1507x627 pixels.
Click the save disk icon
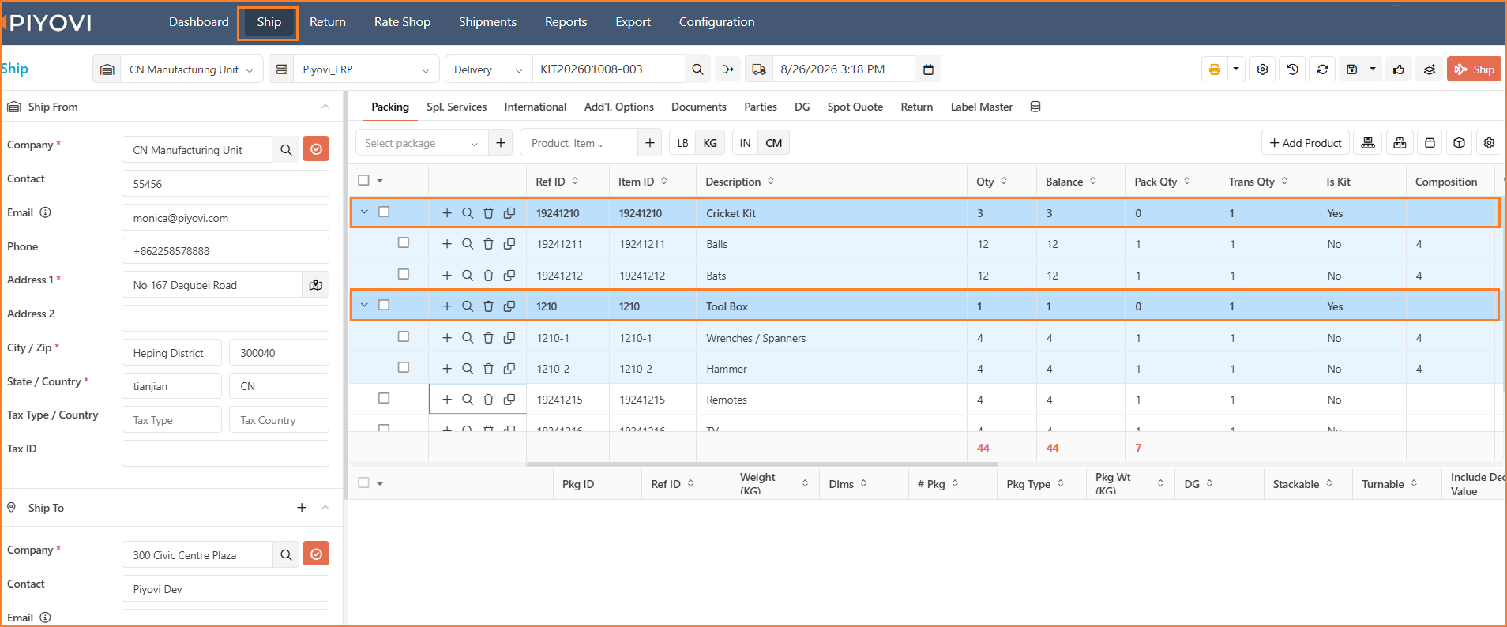(x=1352, y=69)
